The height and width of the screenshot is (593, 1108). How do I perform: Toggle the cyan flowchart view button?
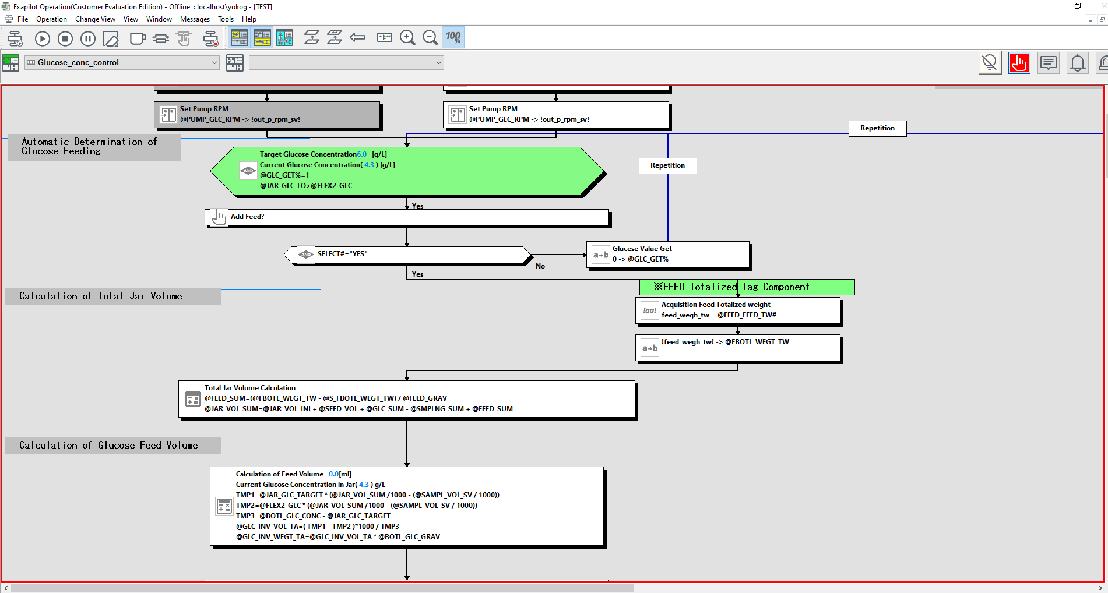(x=284, y=38)
